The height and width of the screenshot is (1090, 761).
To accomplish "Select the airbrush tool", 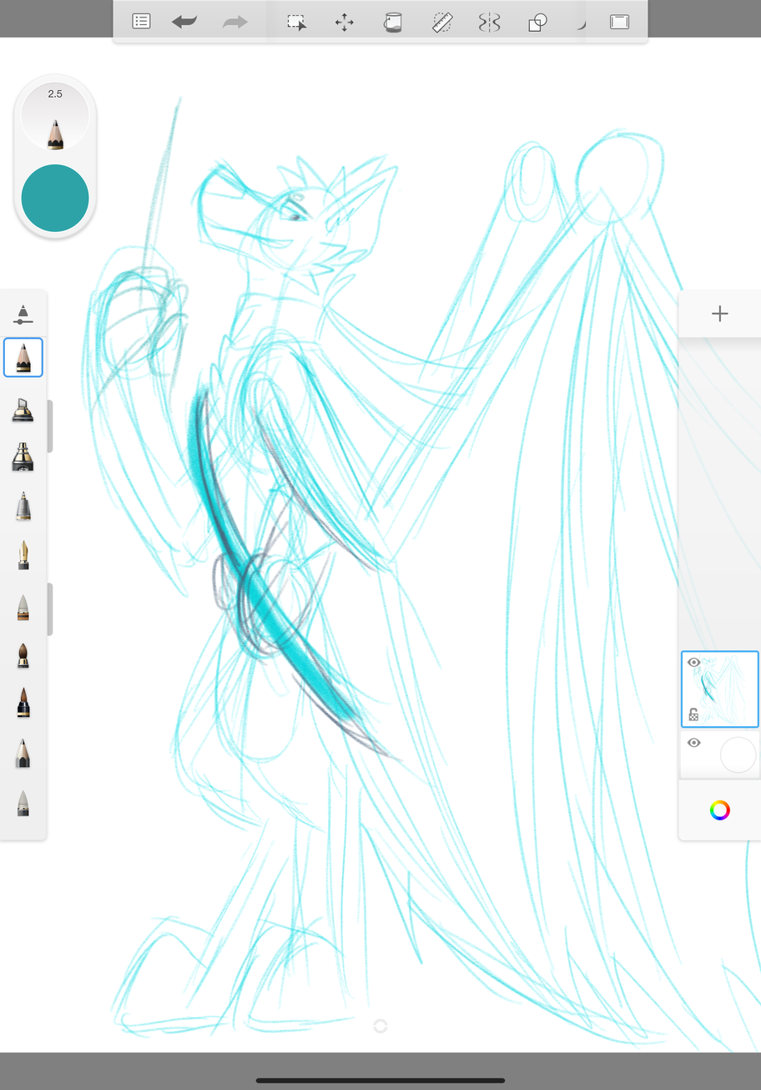I will click(x=23, y=457).
